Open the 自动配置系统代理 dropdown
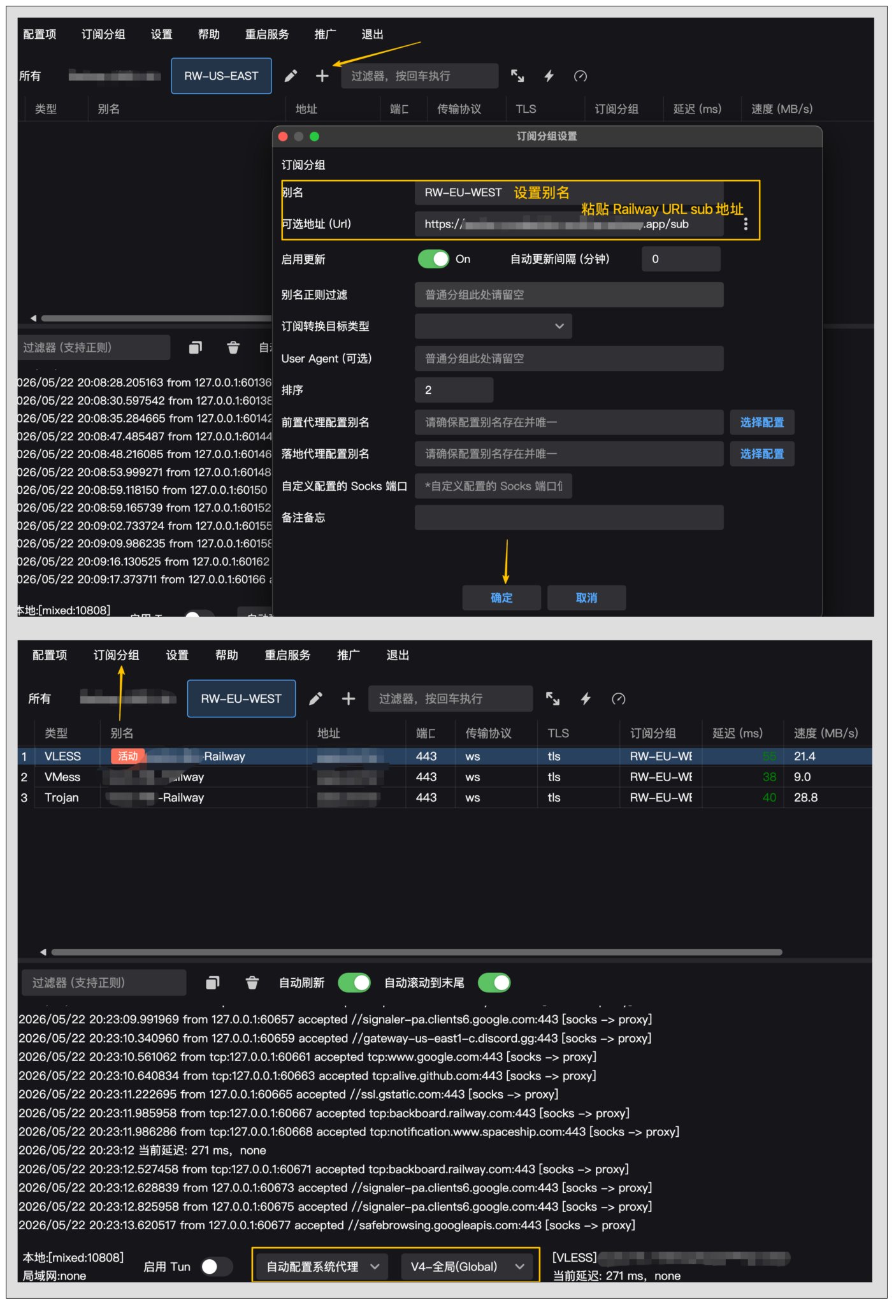The height and width of the screenshot is (1305, 894). [x=323, y=1266]
